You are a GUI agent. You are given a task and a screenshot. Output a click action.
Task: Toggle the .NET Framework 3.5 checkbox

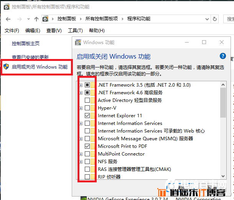pyautogui.click(x=87, y=85)
